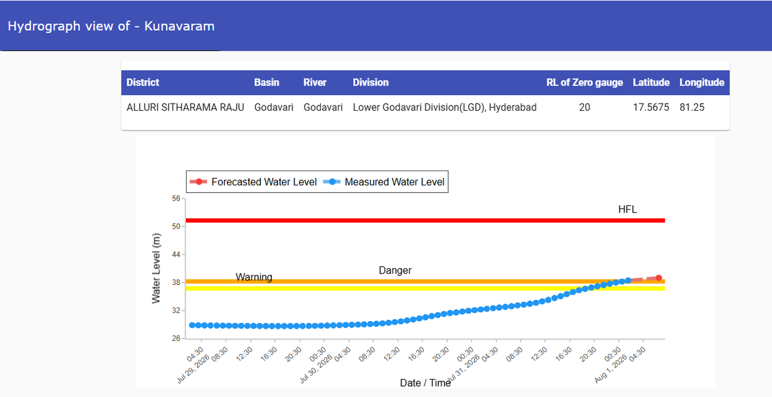The height and width of the screenshot is (397, 772).
Task: Click the HFL label on chart
Action: [x=627, y=209]
